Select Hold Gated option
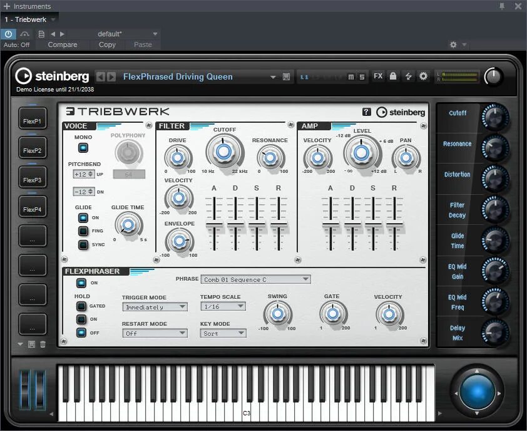The image size is (527, 431). [81, 306]
